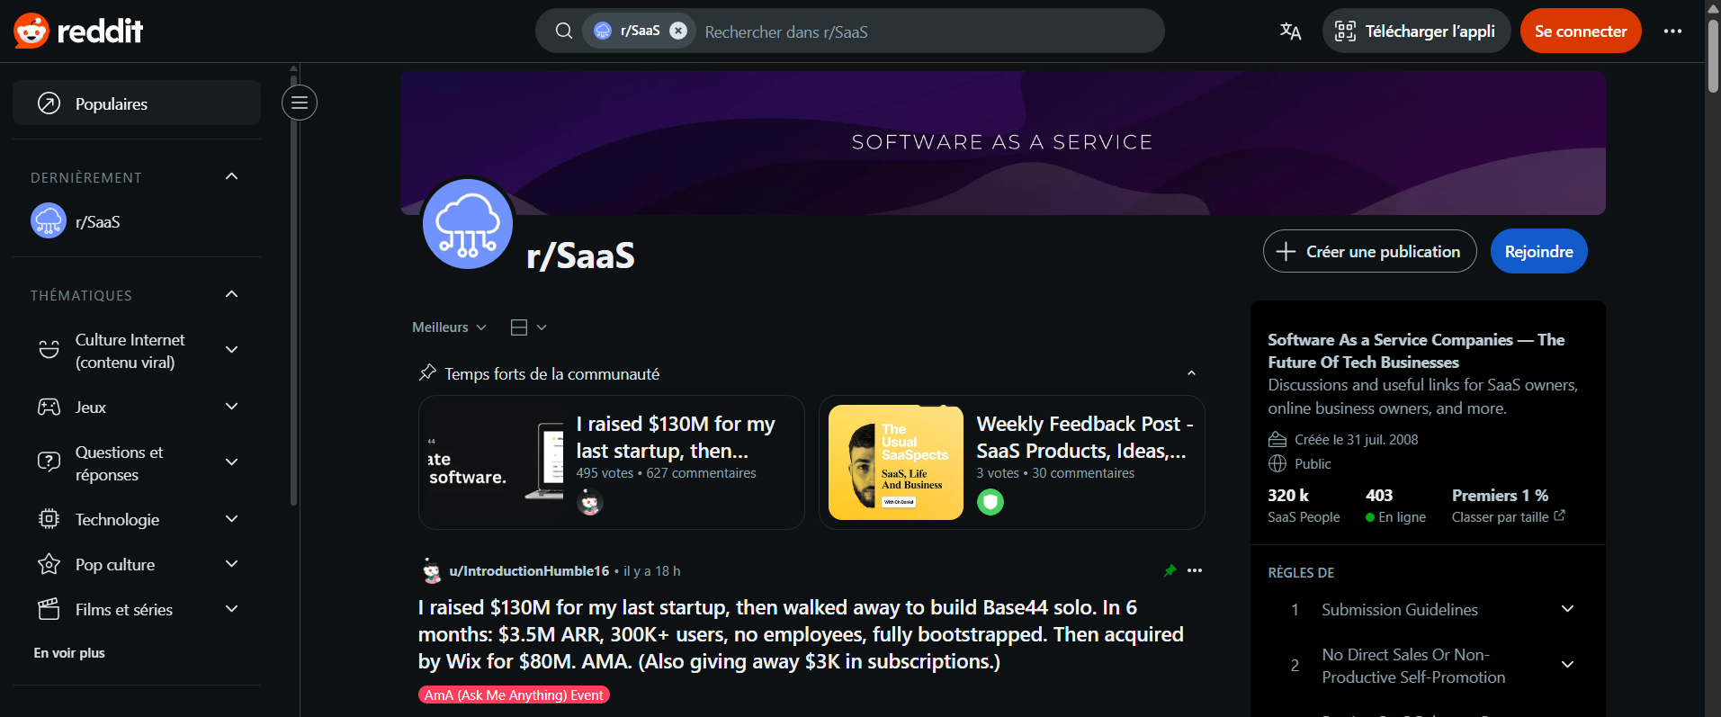Remove the r/SaaS search filter chip
Screen dimensions: 1721x717
coord(678,30)
